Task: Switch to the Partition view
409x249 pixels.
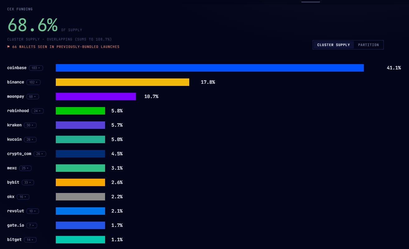Action: point(368,45)
